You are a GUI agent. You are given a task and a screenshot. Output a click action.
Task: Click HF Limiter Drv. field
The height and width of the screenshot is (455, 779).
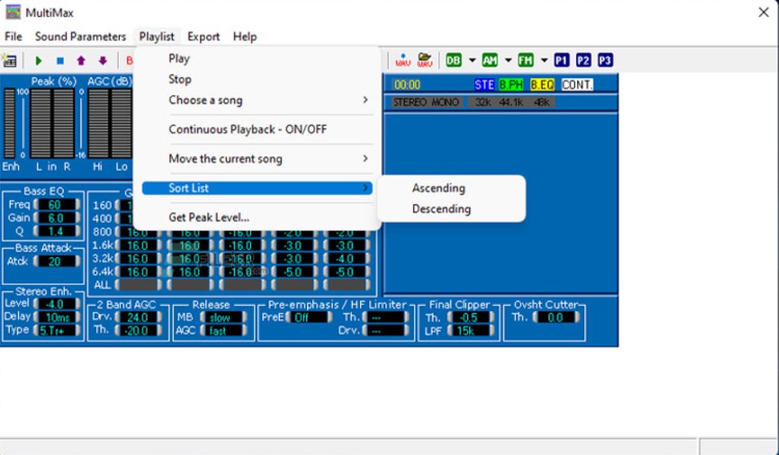tap(385, 330)
